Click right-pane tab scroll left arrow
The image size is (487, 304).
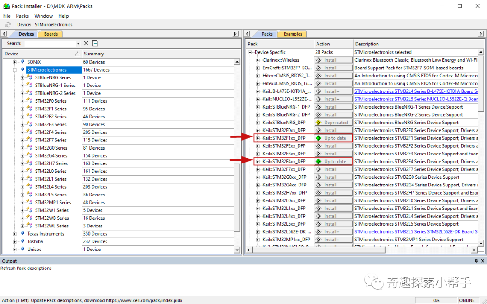[248, 34]
